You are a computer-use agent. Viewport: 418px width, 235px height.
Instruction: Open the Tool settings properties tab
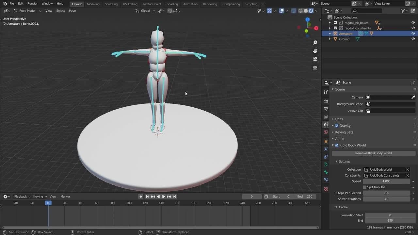(x=326, y=92)
